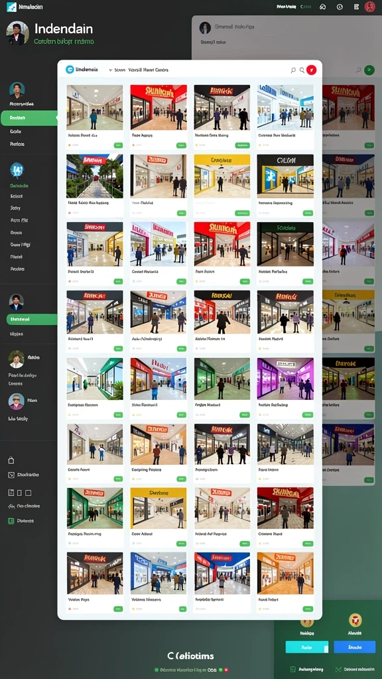Viewport: 382px width, 679px height.
Task: Click the cyan button in bottom-right panel
Action: click(x=306, y=647)
